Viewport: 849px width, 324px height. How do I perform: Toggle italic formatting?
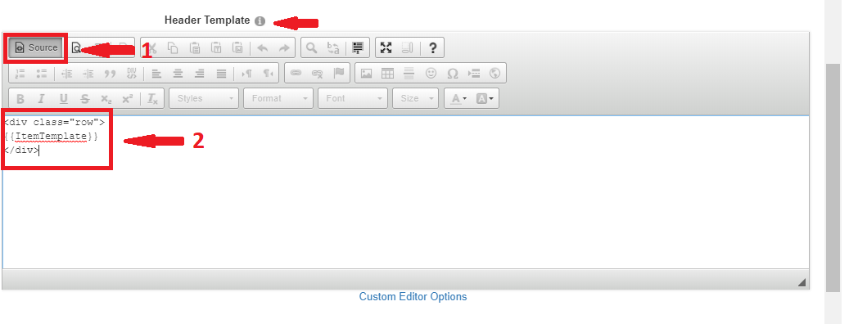(x=41, y=99)
